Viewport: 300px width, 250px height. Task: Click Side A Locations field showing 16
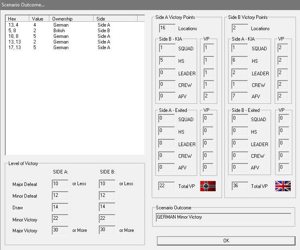point(167,28)
